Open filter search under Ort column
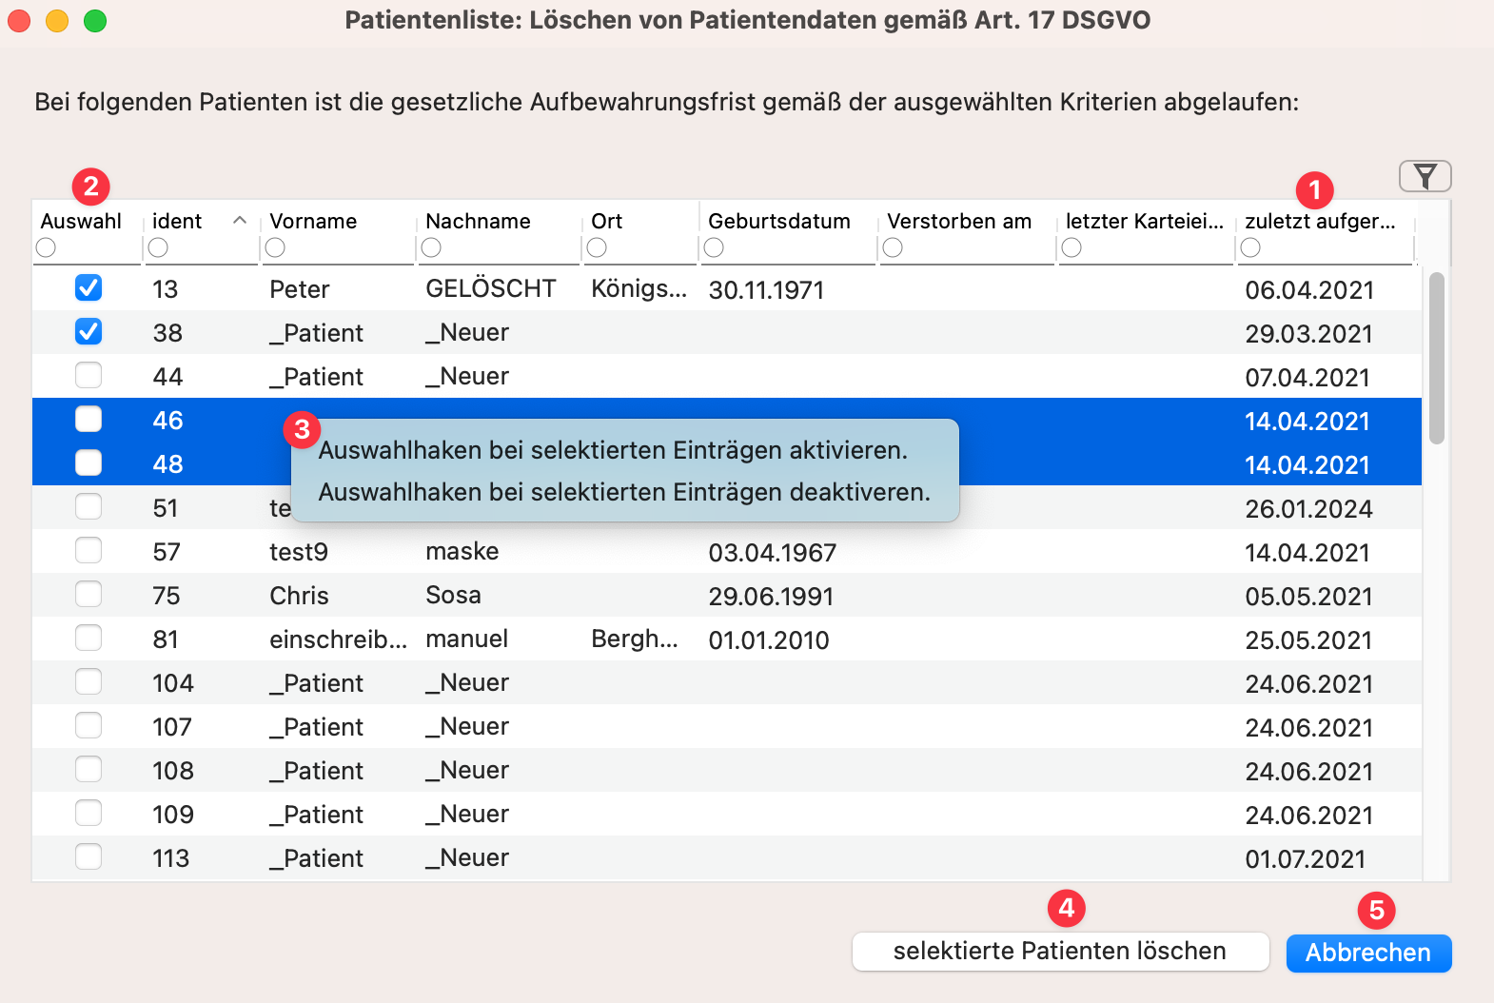Image resolution: width=1494 pixels, height=1003 pixels. pyautogui.click(x=597, y=247)
